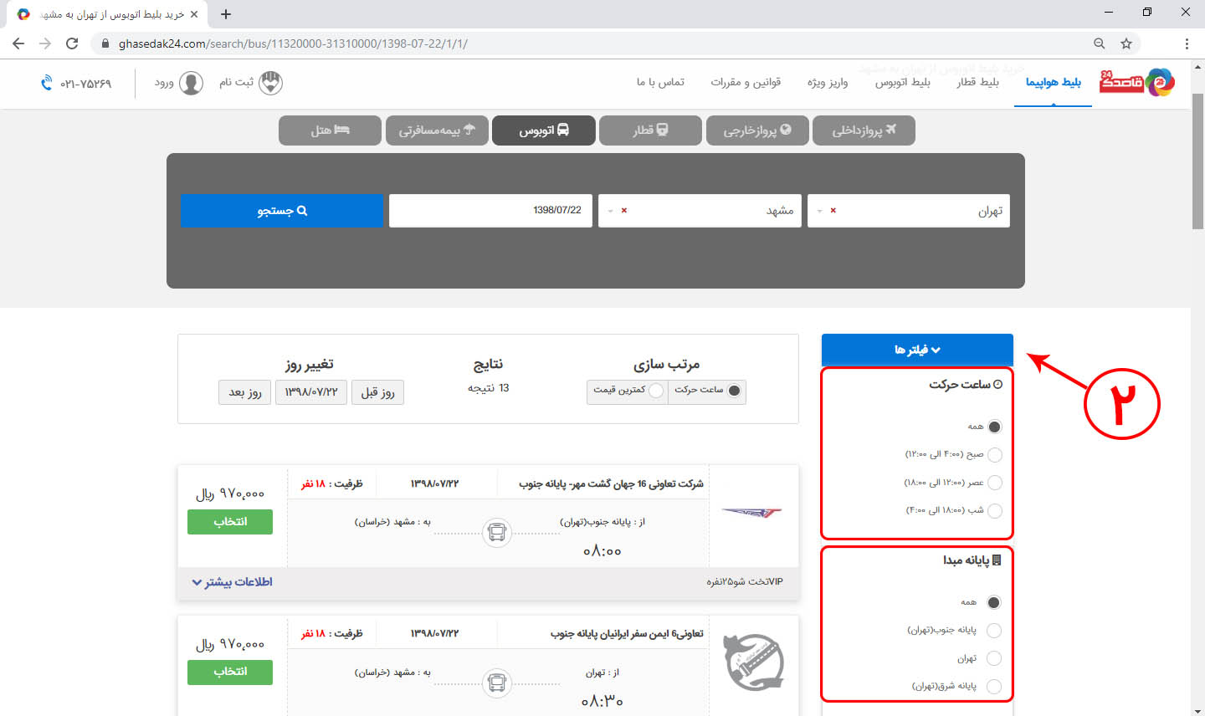The height and width of the screenshot is (716, 1205).
Task: Open a new browser tab
Action: [x=226, y=14]
